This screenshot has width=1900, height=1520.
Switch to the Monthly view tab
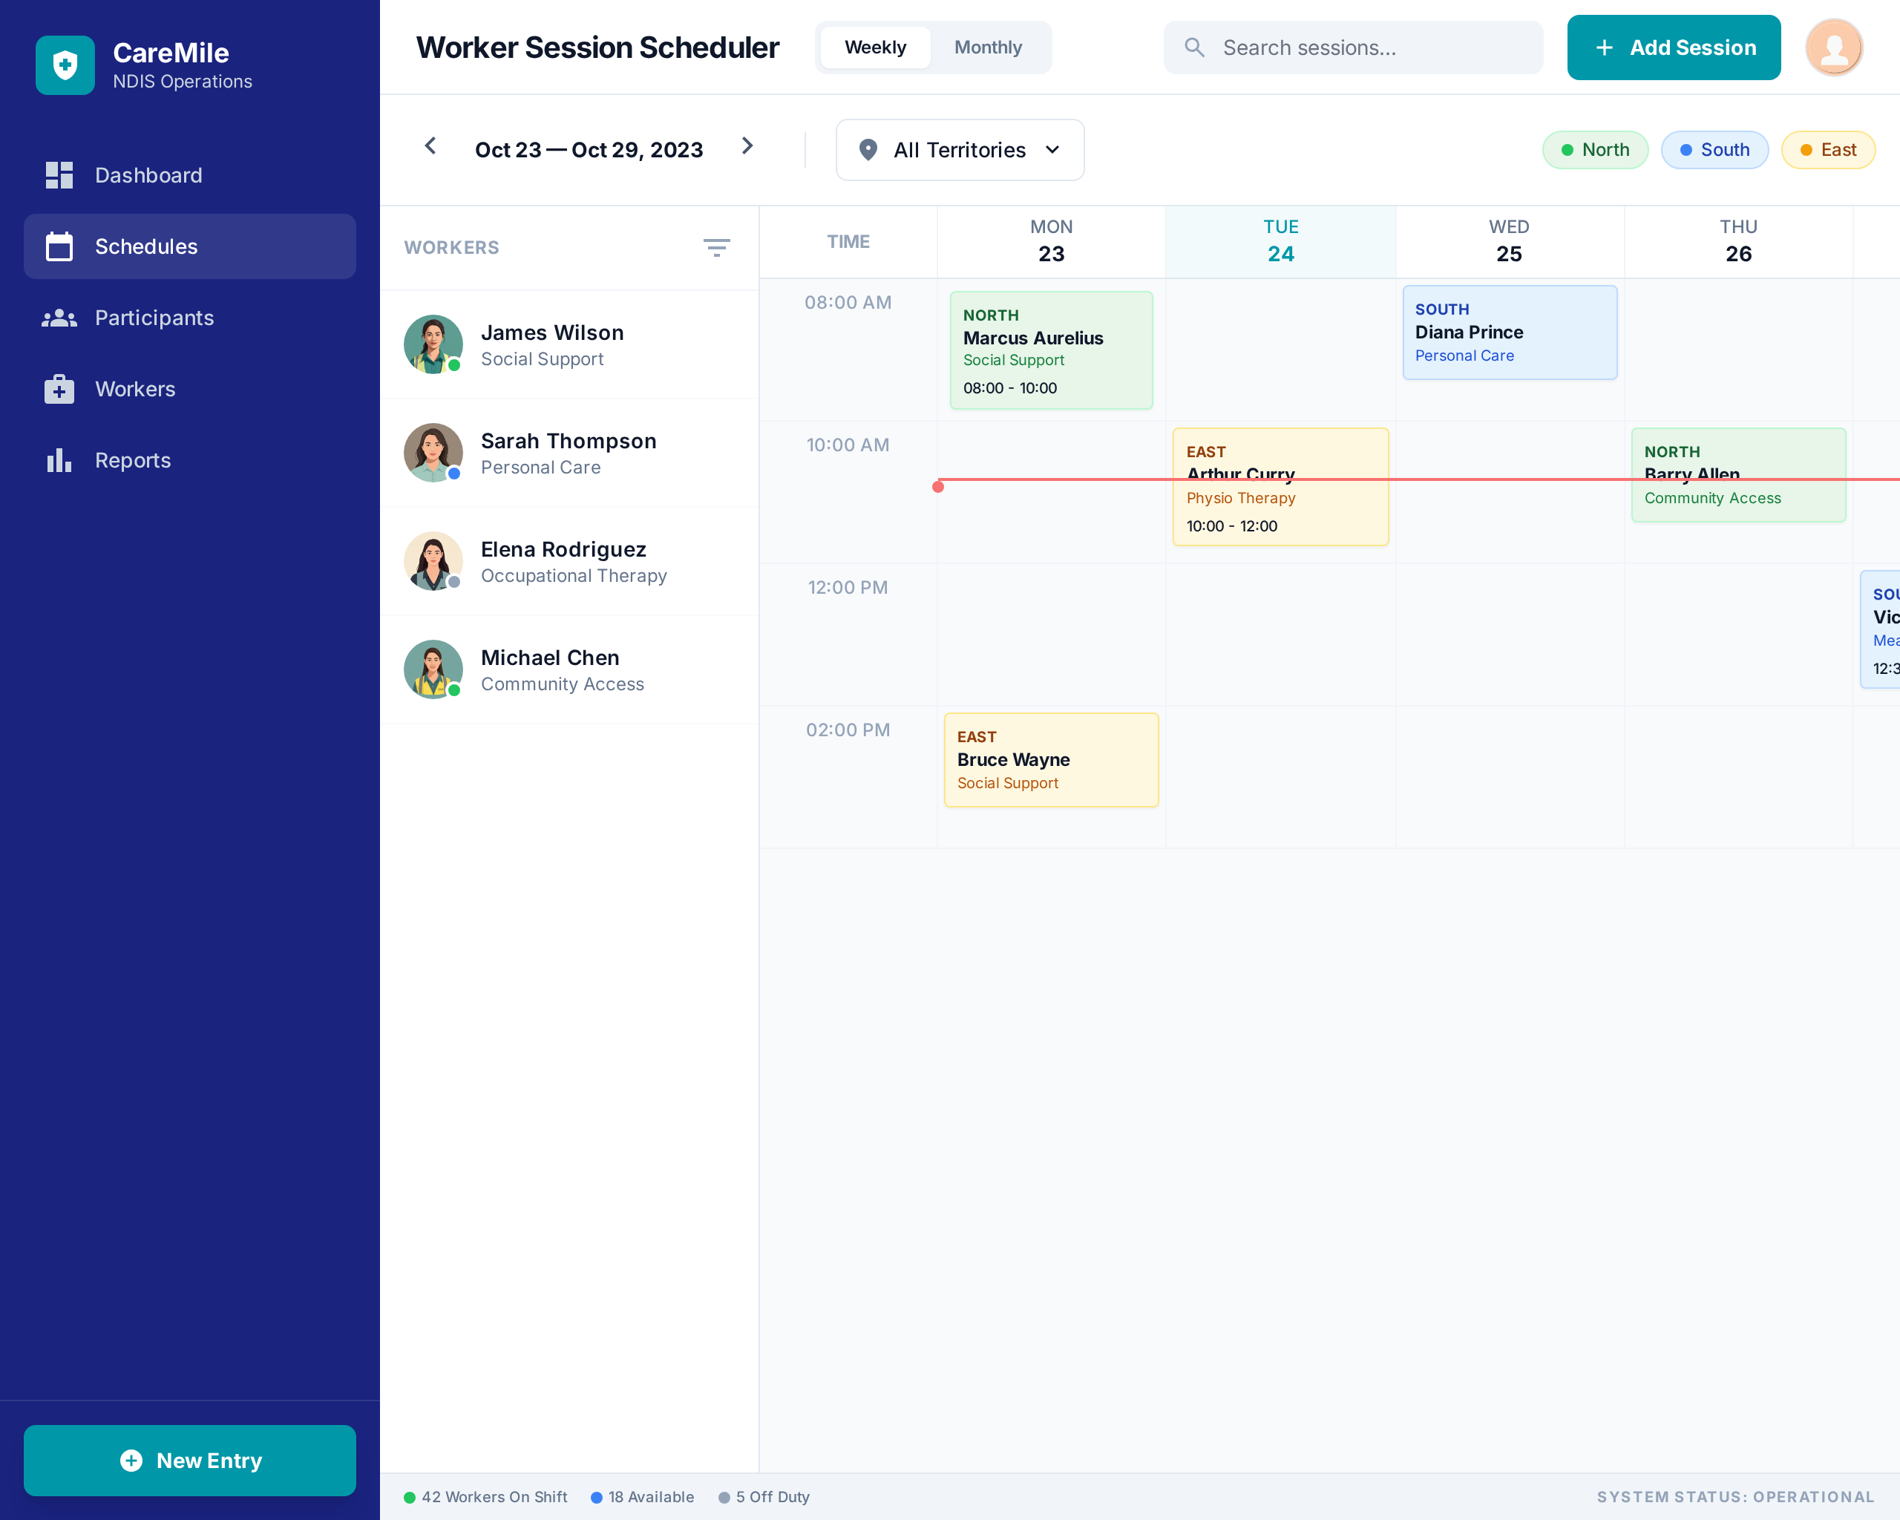point(987,47)
